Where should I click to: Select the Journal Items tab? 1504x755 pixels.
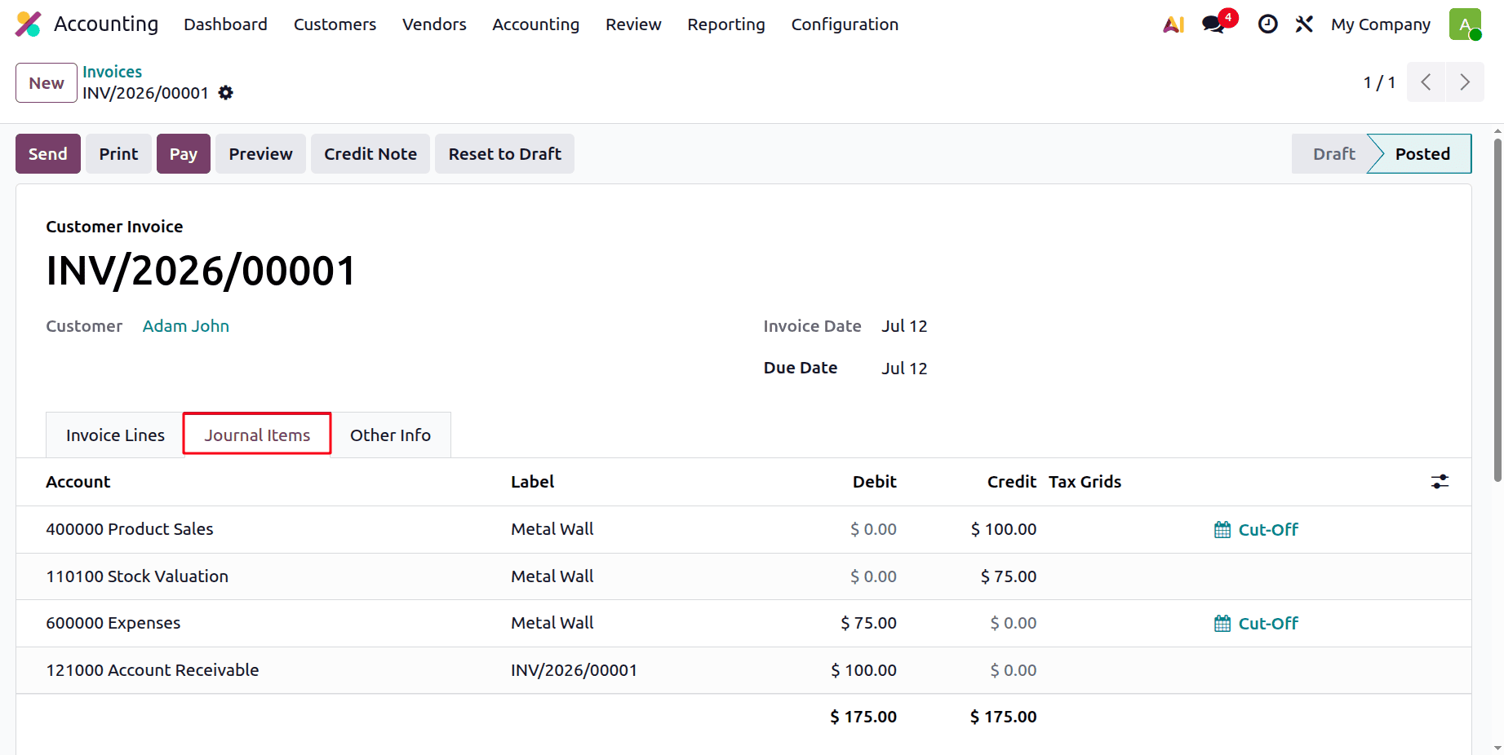(257, 435)
